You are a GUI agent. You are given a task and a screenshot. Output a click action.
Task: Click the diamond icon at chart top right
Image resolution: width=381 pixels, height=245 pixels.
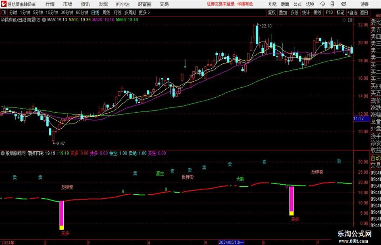point(344,20)
